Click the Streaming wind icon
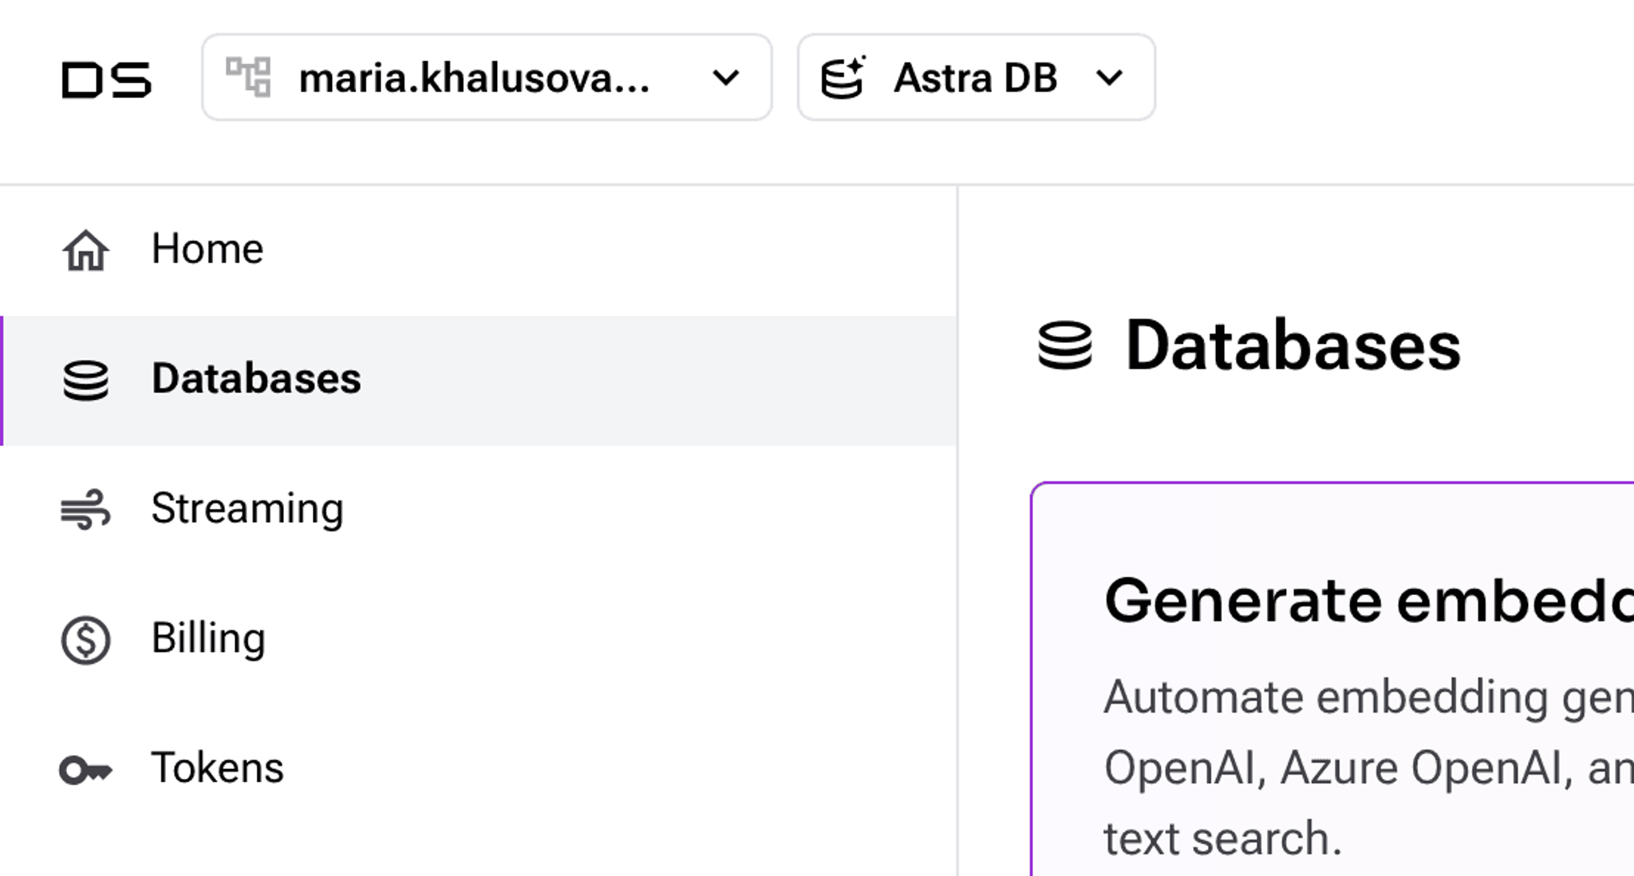Viewport: 1634px width, 876px height. [x=85, y=510]
